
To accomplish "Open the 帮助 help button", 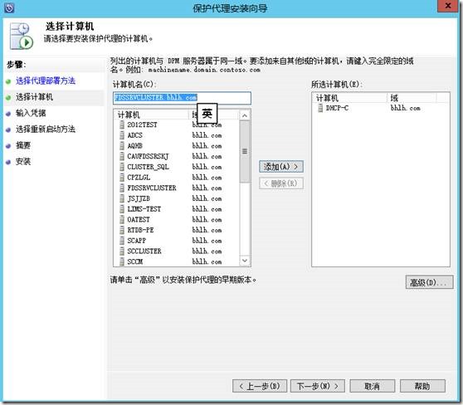I will 422,386.
